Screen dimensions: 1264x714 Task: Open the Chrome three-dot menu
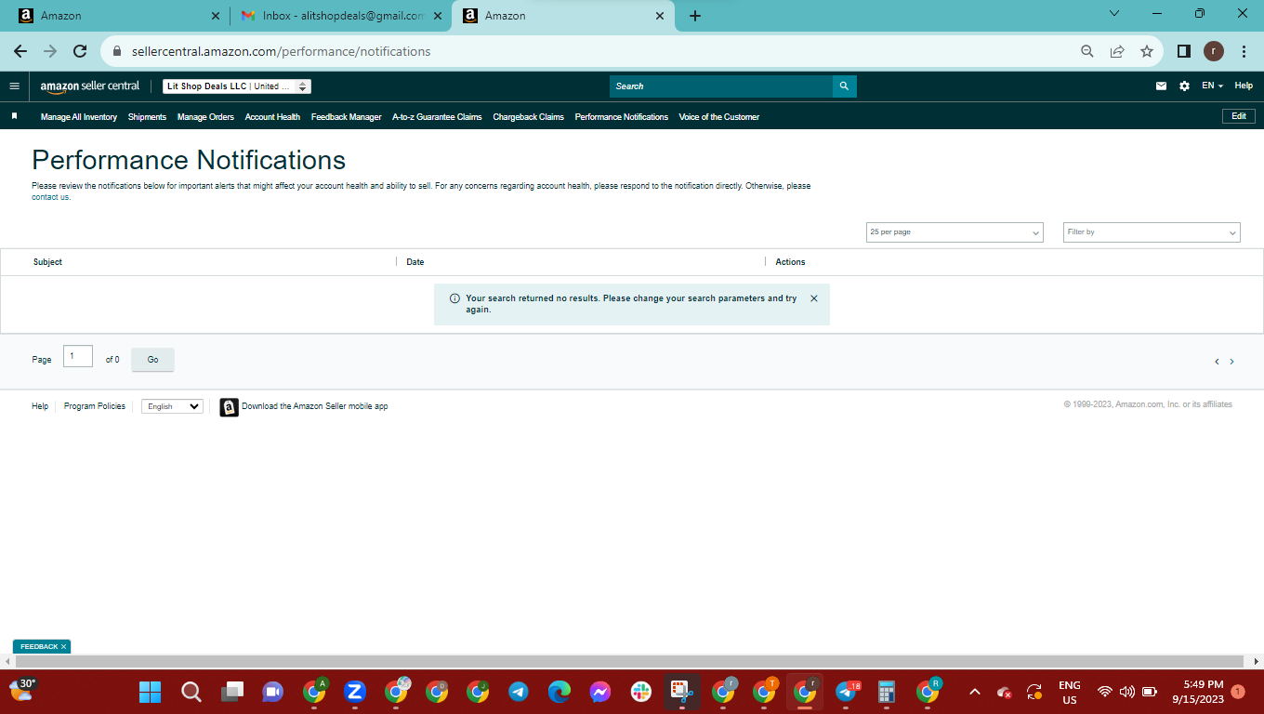(x=1244, y=51)
